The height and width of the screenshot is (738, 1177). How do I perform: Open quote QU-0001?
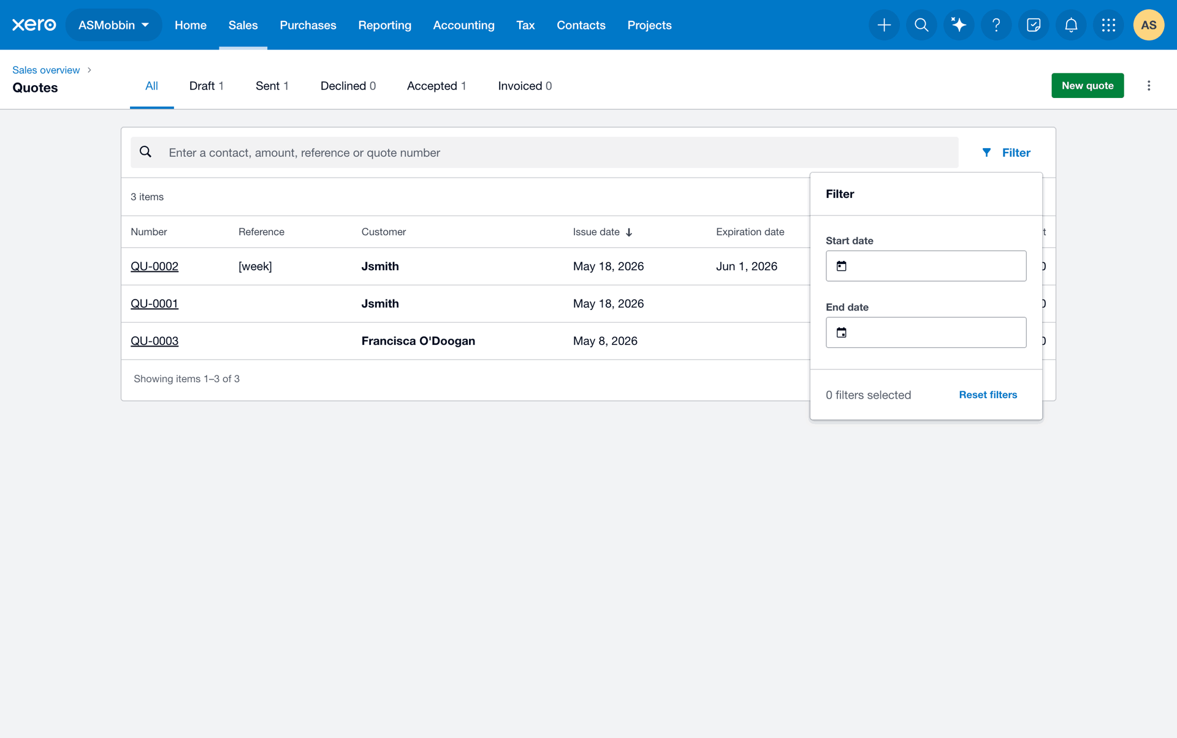(x=154, y=304)
